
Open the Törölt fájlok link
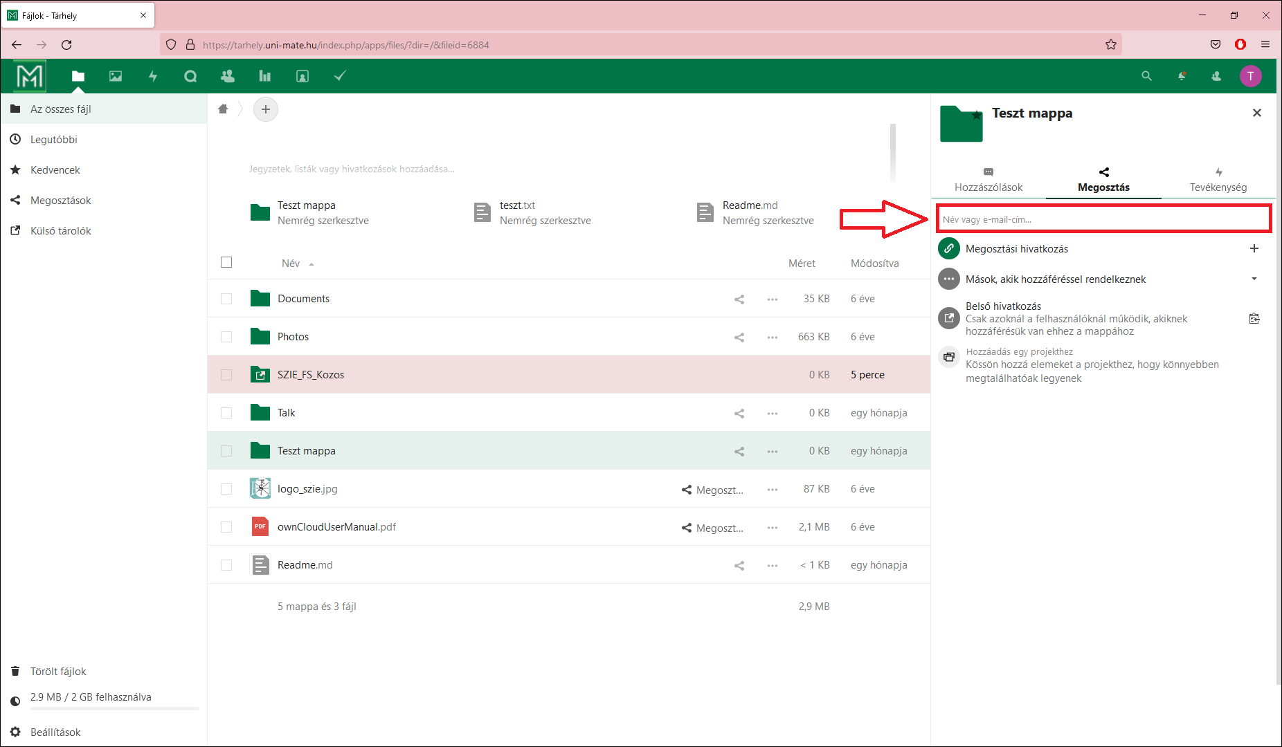[x=58, y=672]
